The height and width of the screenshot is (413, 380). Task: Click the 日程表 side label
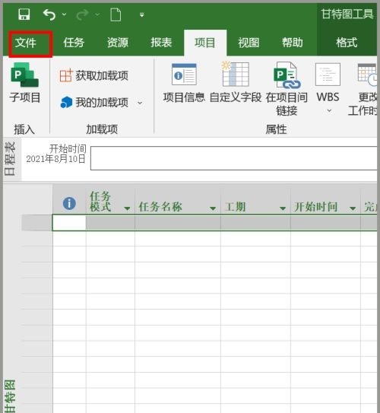tap(10, 159)
